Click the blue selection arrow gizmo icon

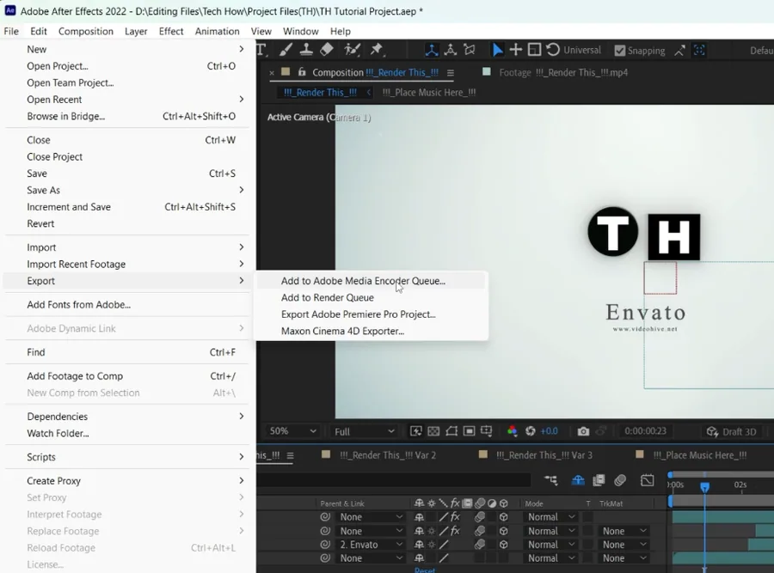click(x=497, y=50)
